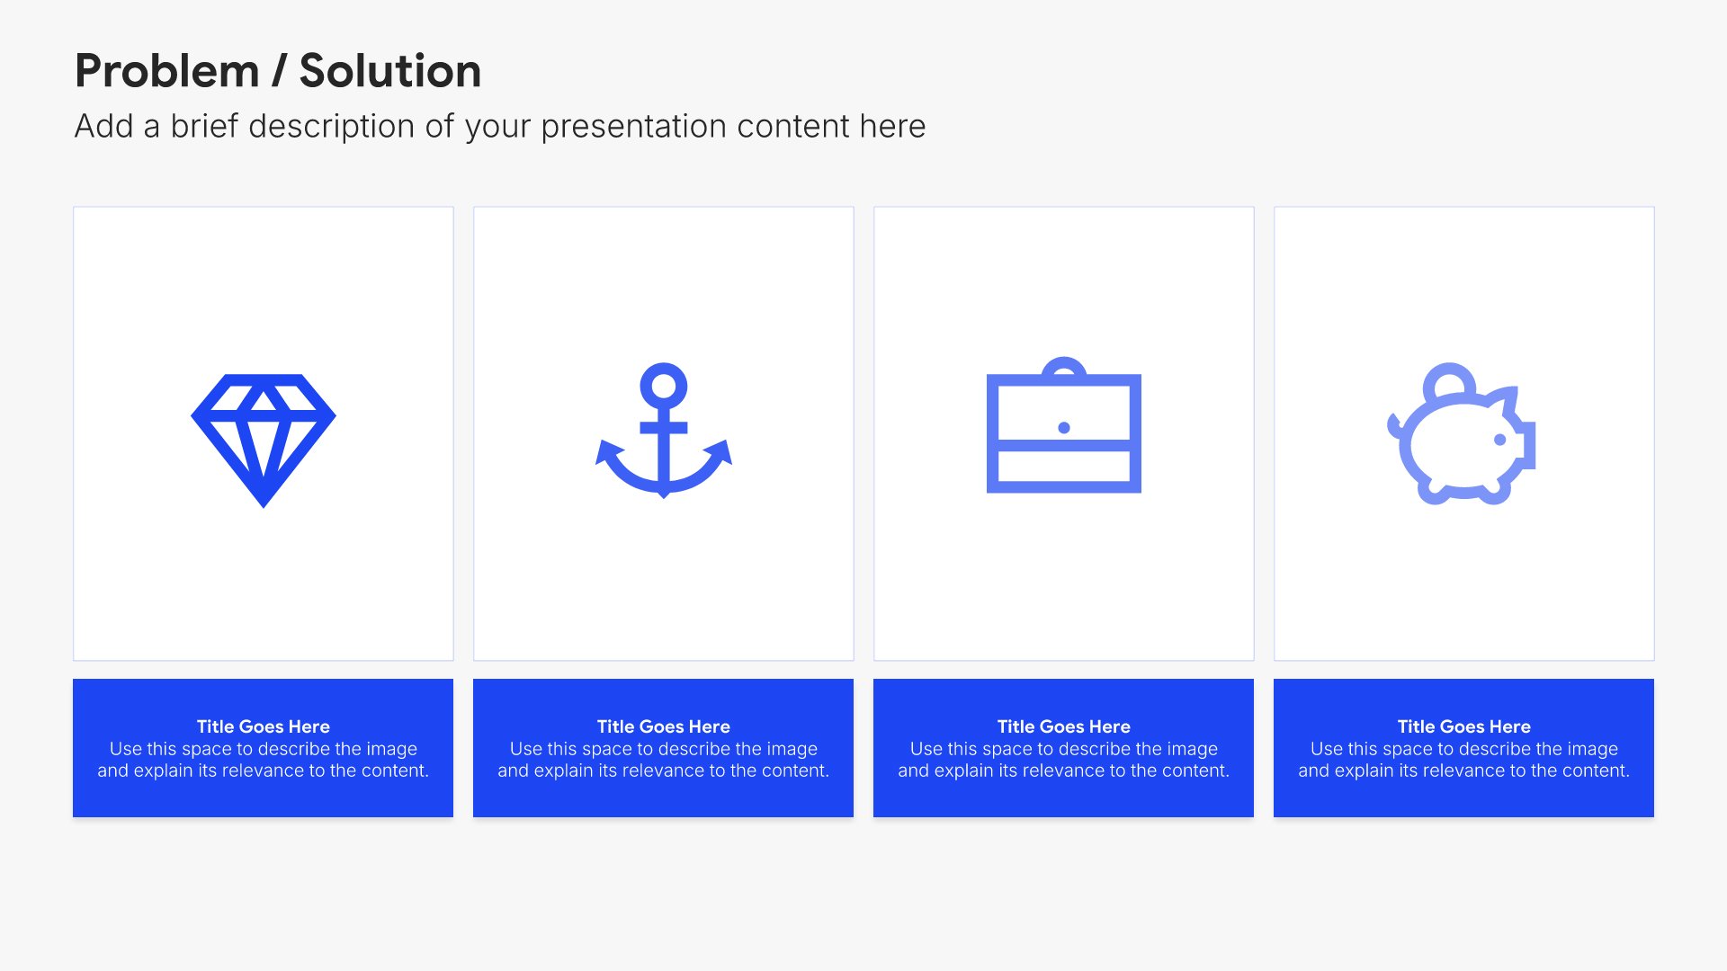Select the anchor icon
This screenshot has height=971, width=1727.
[x=664, y=431]
